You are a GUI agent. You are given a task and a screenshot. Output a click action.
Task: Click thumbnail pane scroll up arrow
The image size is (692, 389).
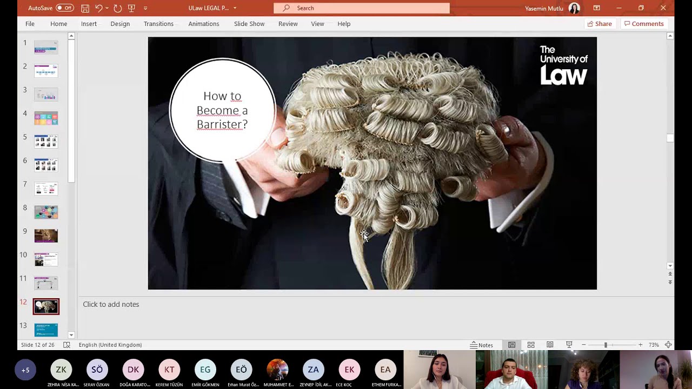[x=71, y=36]
